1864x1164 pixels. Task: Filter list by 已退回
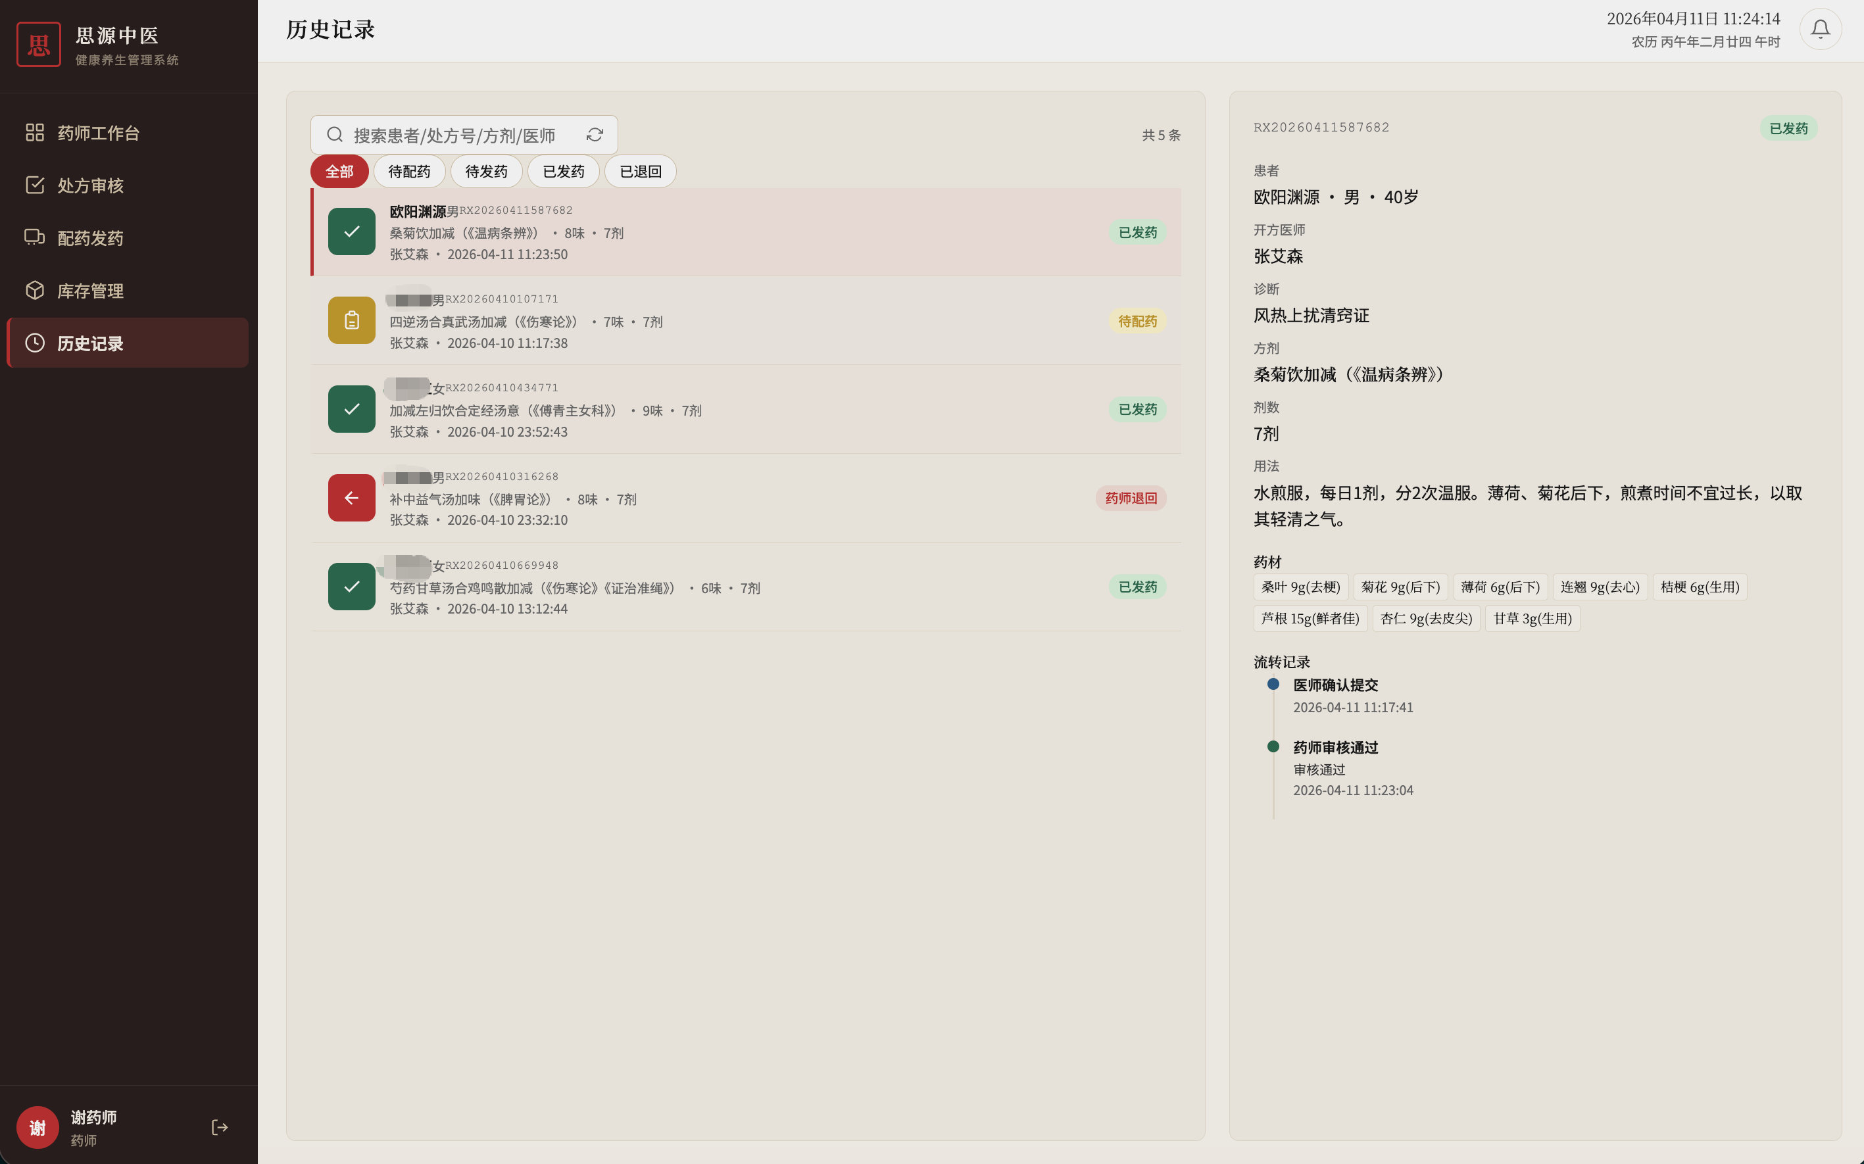point(640,171)
